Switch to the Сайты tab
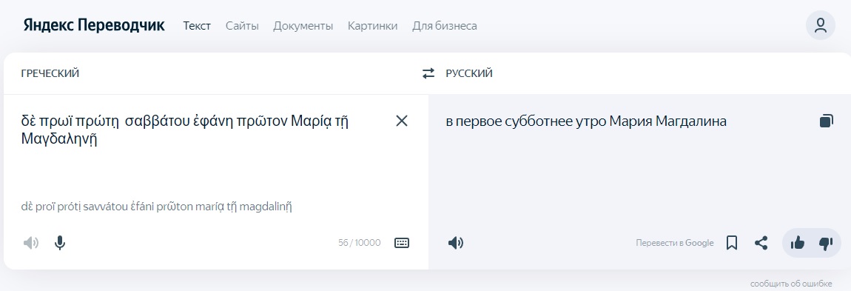This screenshot has width=851, height=291. (x=242, y=25)
